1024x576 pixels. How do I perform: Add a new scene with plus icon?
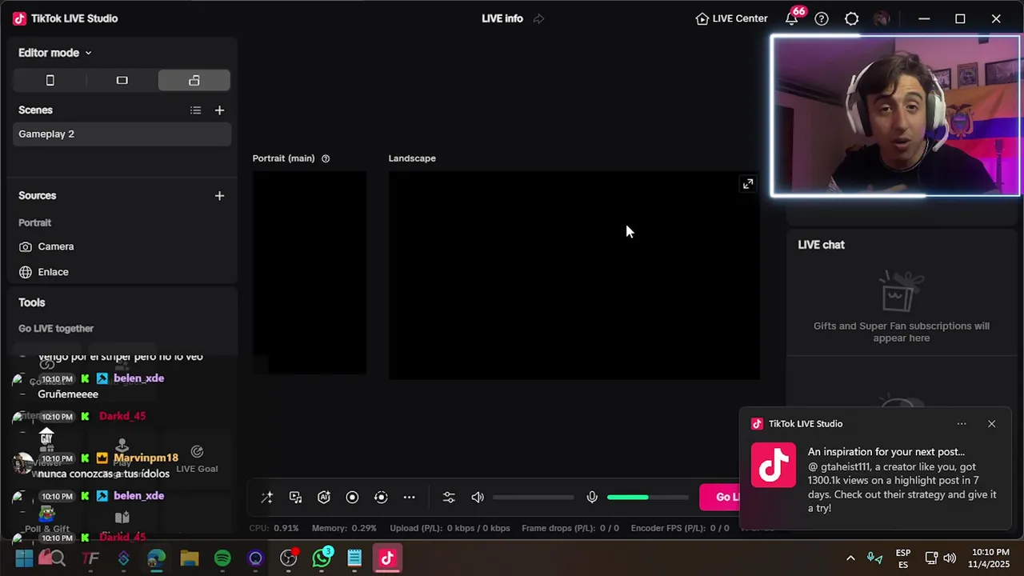coord(219,110)
